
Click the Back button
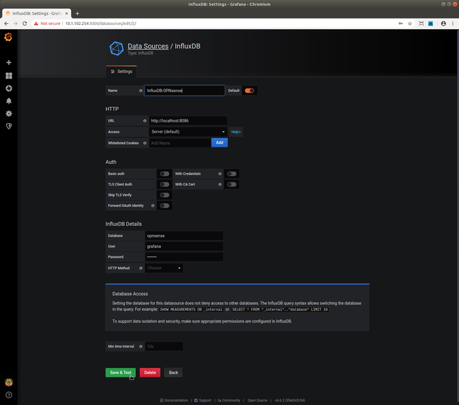pos(173,373)
